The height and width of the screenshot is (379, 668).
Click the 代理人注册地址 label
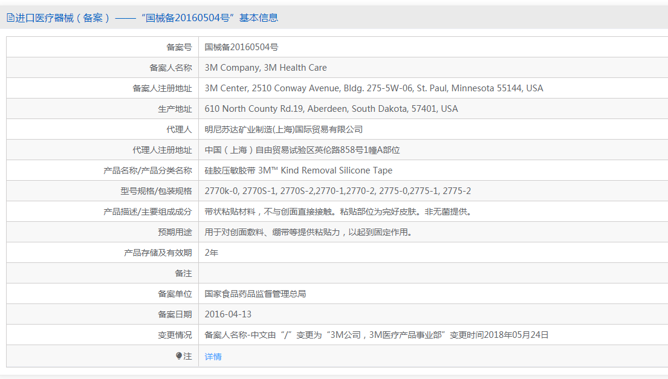pyautogui.click(x=162, y=150)
